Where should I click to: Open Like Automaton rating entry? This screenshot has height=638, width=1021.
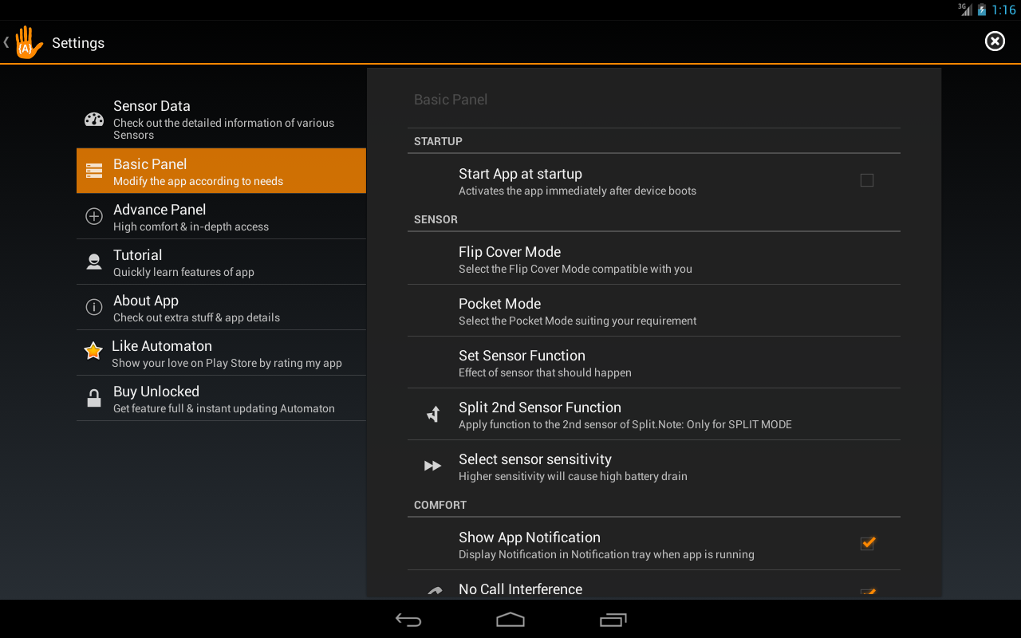click(221, 352)
